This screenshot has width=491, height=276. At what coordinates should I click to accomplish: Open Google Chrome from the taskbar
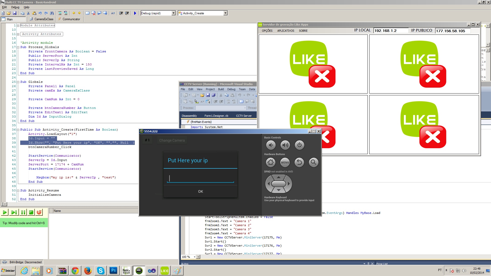tap(75, 271)
